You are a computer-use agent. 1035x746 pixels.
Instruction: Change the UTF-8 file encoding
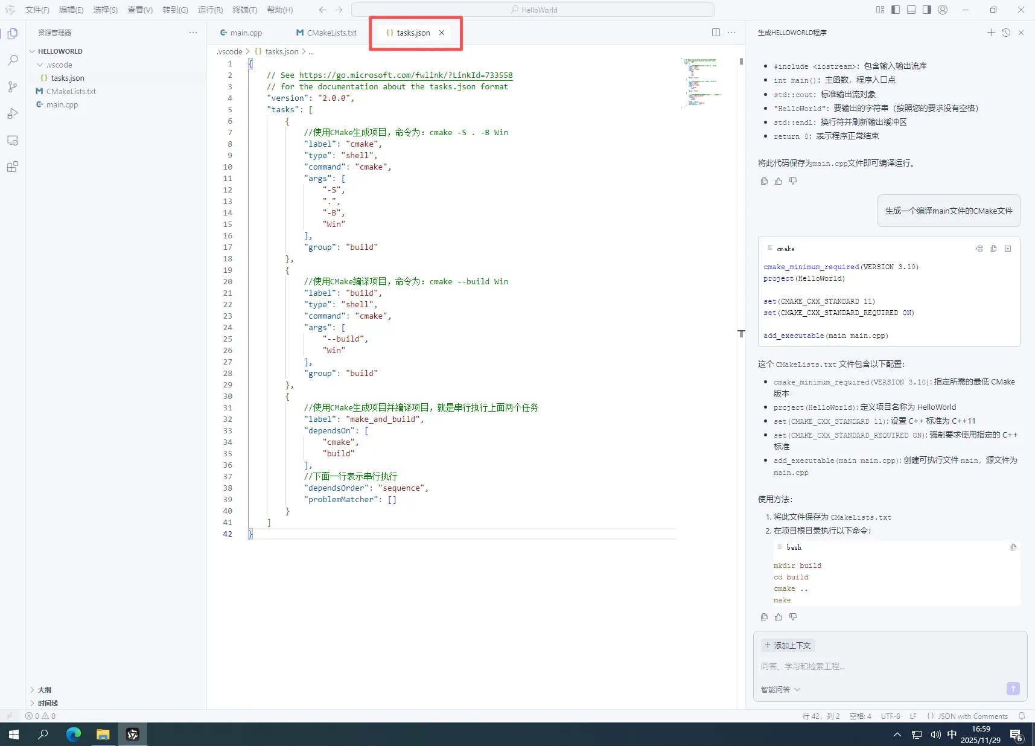[x=890, y=716]
